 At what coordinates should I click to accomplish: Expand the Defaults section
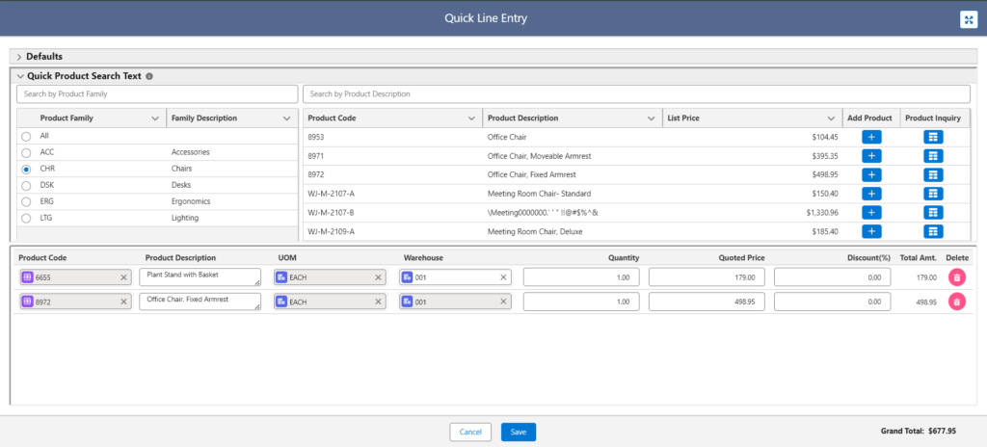19,57
